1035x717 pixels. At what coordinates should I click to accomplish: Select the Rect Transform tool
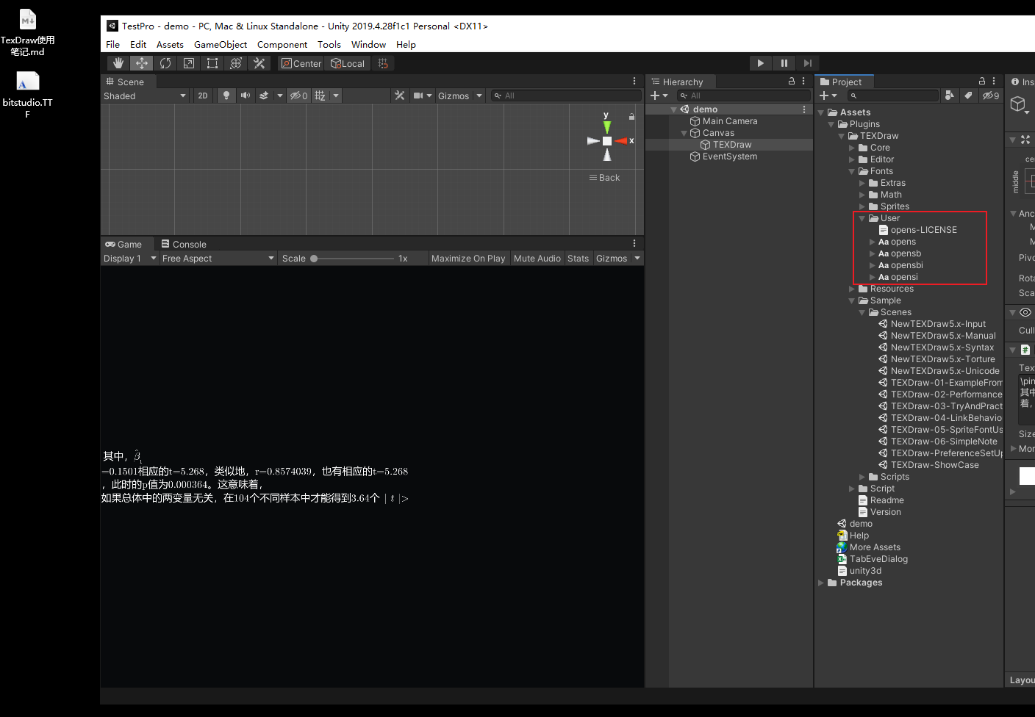click(x=212, y=63)
